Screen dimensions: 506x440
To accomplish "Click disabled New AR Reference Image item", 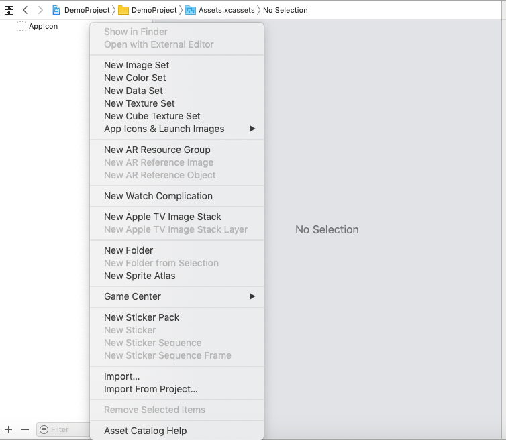I will coord(177,162).
